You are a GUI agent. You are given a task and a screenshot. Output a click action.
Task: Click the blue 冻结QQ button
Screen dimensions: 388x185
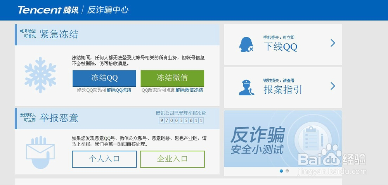tap(104, 78)
